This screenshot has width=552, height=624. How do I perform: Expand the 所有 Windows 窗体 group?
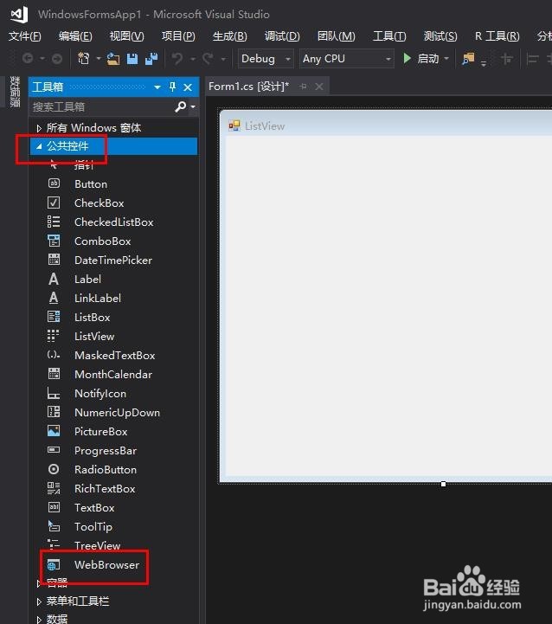pos(39,128)
